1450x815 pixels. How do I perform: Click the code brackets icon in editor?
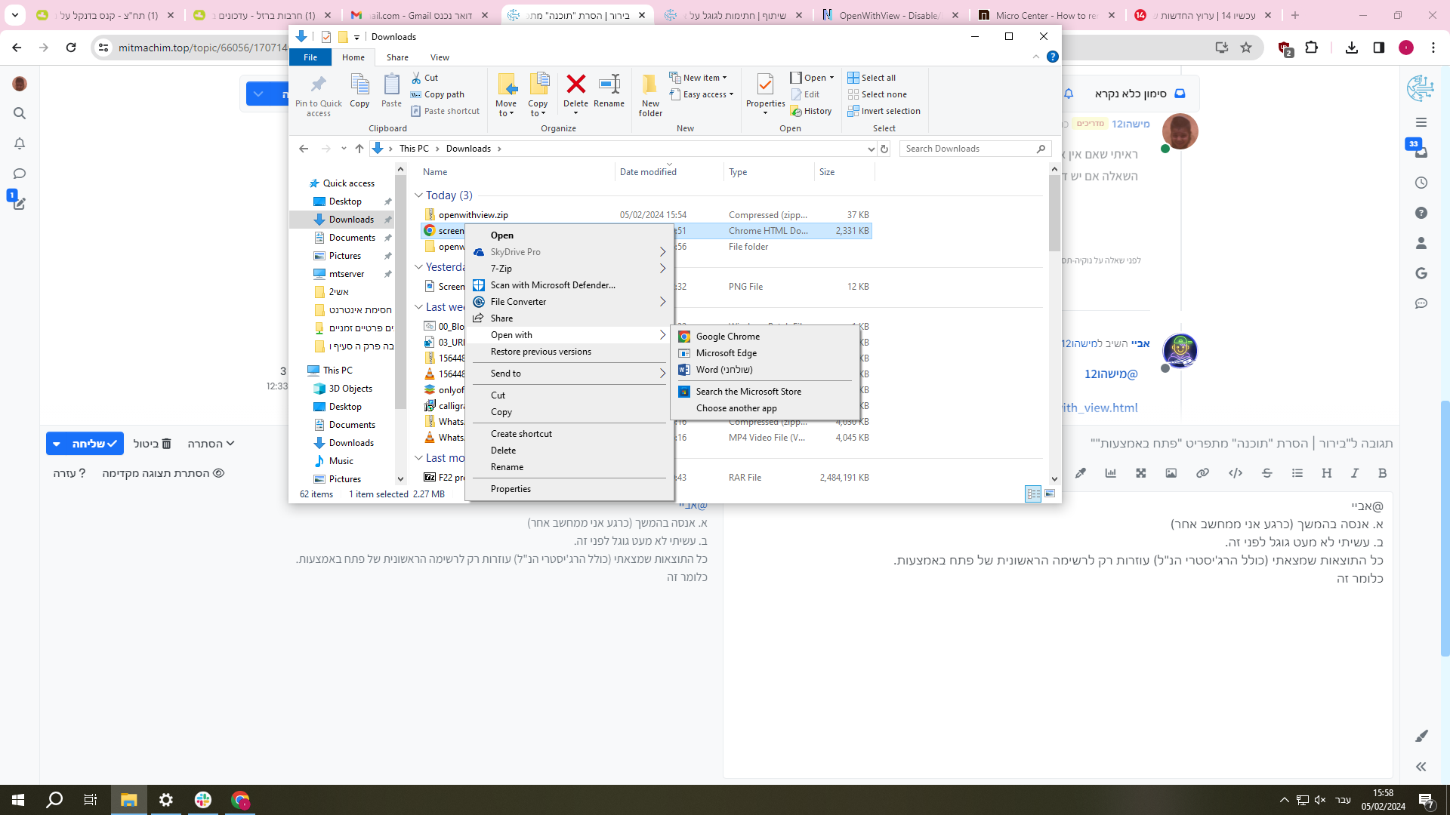(x=1236, y=473)
